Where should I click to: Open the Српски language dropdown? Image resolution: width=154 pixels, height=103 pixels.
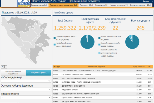tap(148, 1)
